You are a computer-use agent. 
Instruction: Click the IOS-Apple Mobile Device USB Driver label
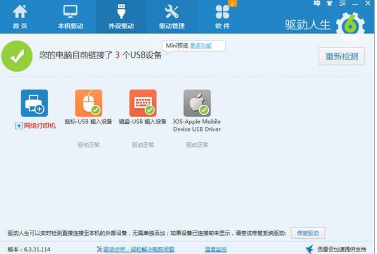click(x=197, y=125)
